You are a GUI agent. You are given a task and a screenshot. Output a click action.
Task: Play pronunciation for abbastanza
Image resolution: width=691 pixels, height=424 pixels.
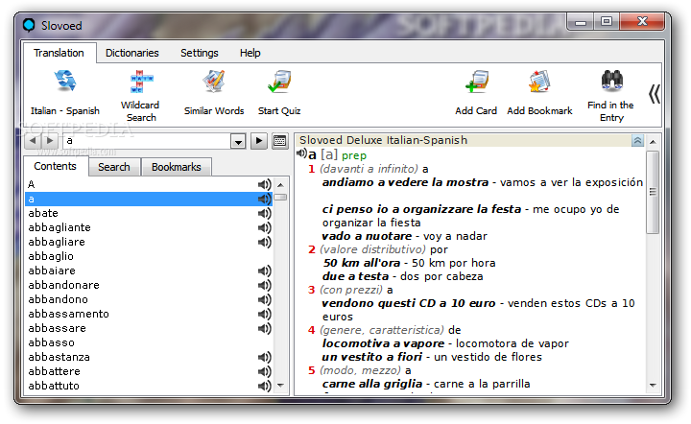(x=265, y=357)
